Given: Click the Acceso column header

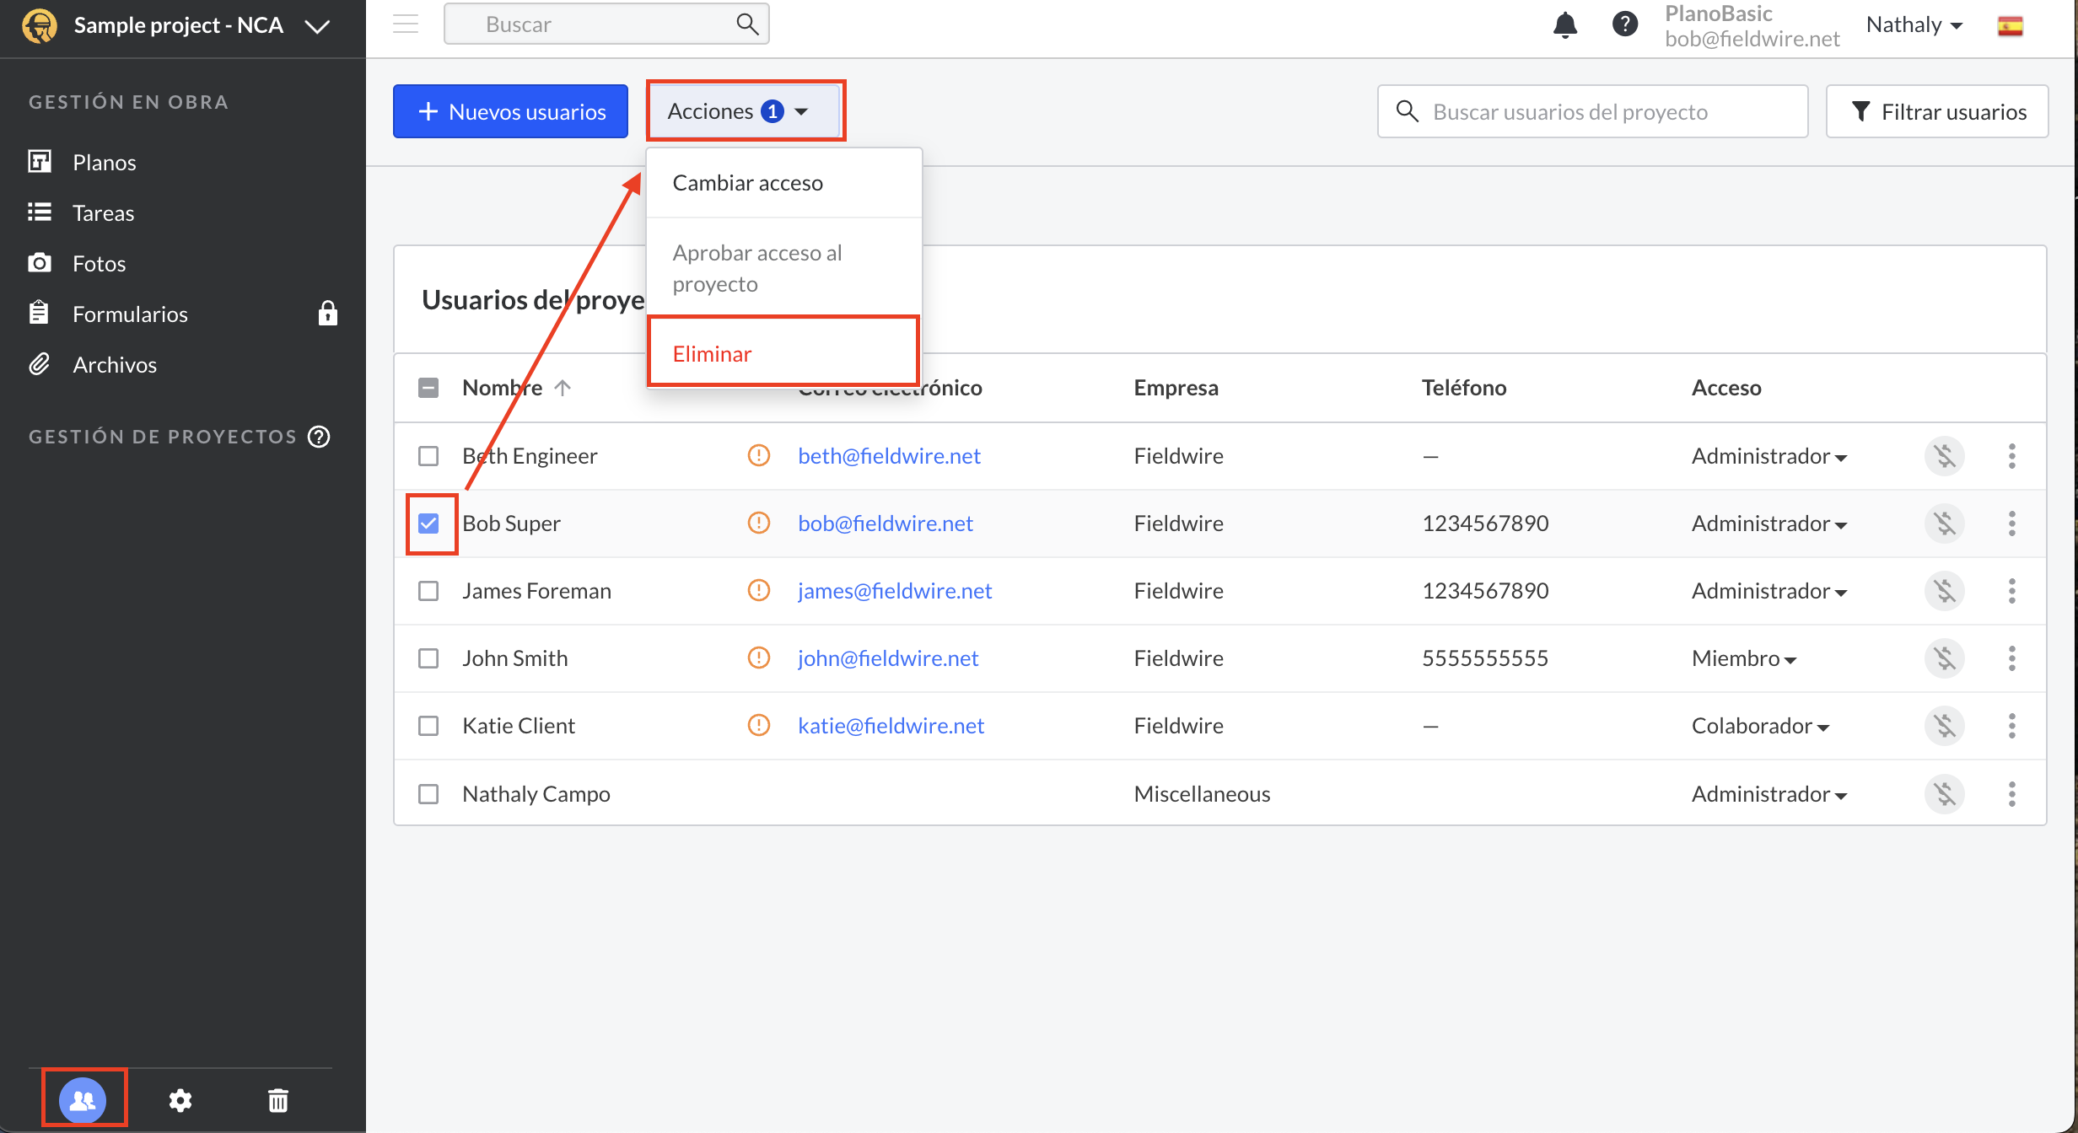Looking at the screenshot, I should click(1726, 388).
